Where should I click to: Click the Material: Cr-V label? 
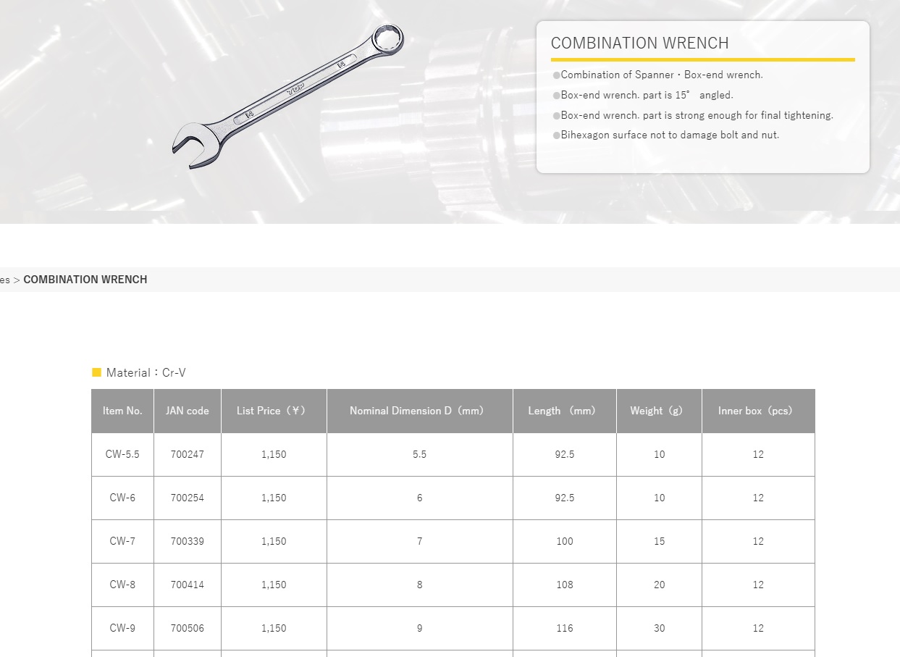(x=146, y=372)
